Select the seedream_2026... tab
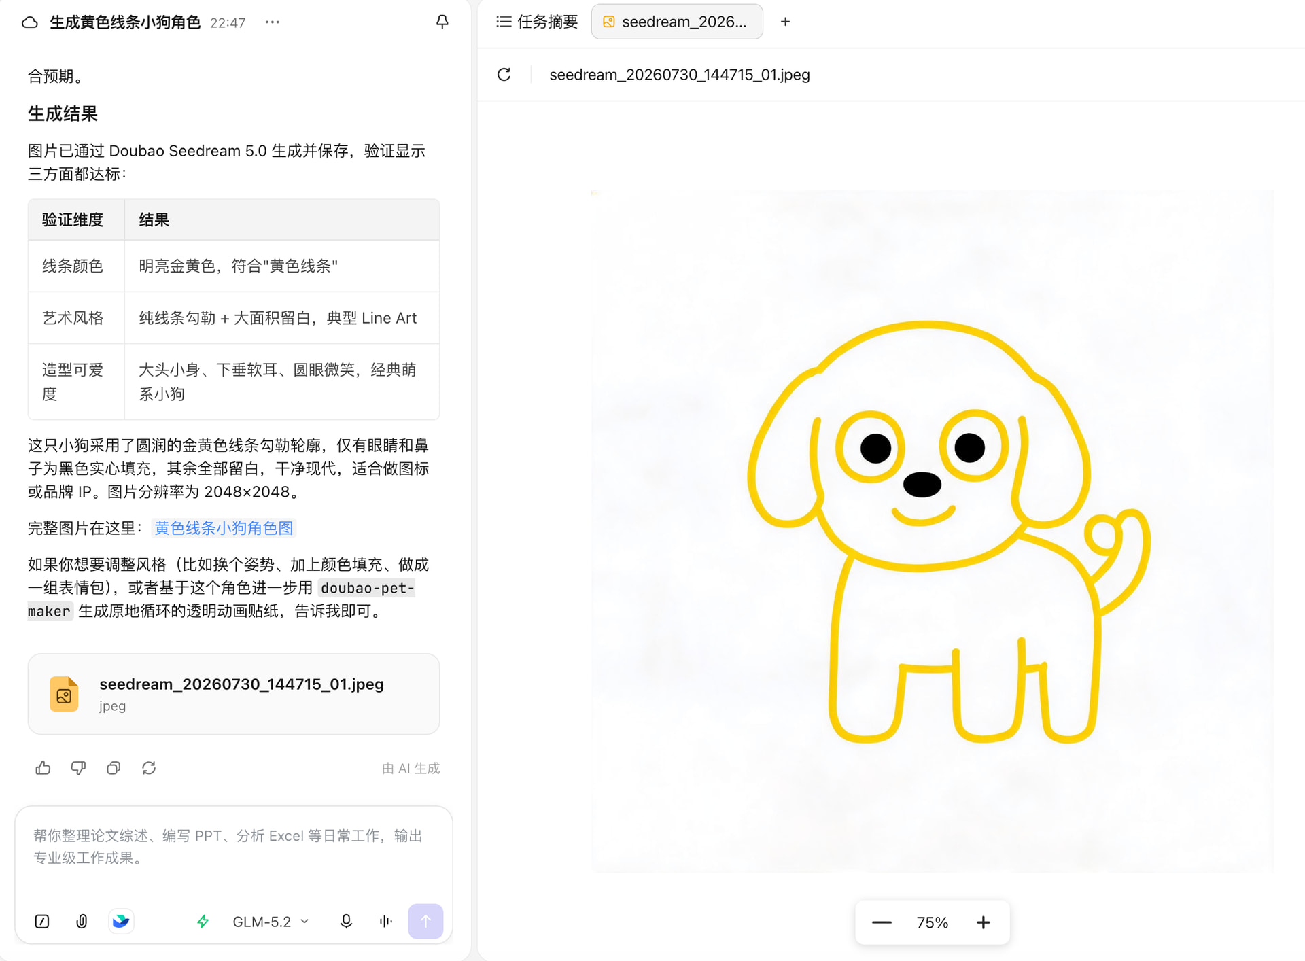1305x961 pixels. (x=677, y=22)
